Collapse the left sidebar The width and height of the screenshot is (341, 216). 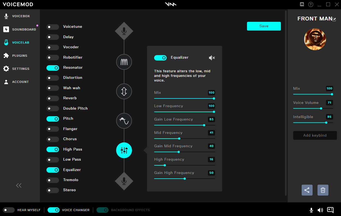coord(19,185)
